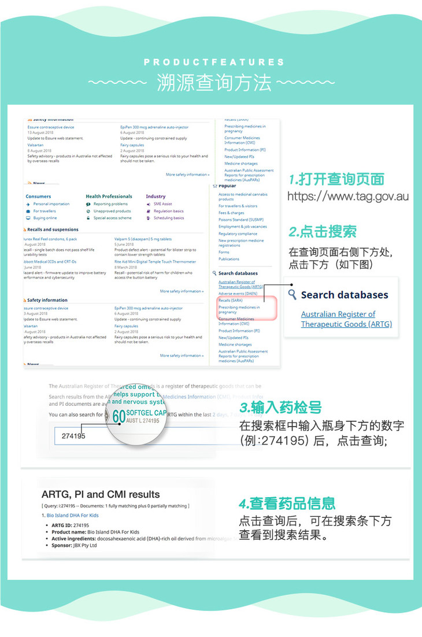Open Scheduling basics under Industry
Image resolution: width=422 pixels, height=637 pixels.
pyautogui.click(x=168, y=218)
